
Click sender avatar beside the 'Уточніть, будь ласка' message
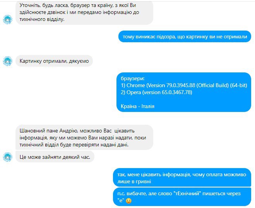point(8,19)
